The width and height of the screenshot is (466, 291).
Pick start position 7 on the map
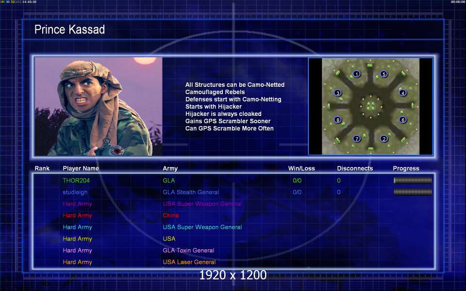357,139
